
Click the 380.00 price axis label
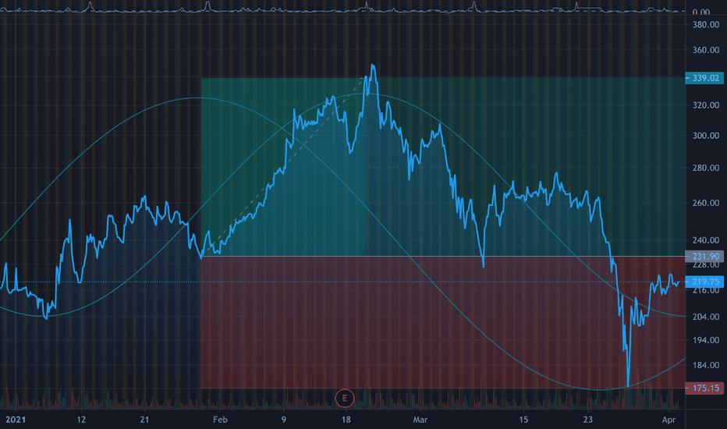706,25
